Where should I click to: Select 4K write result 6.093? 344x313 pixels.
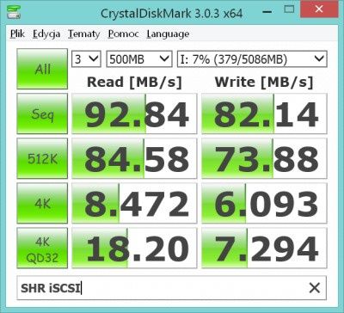pyautogui.click(x=264, y=203)
